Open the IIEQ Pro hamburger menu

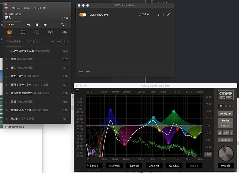click(77, 91)
